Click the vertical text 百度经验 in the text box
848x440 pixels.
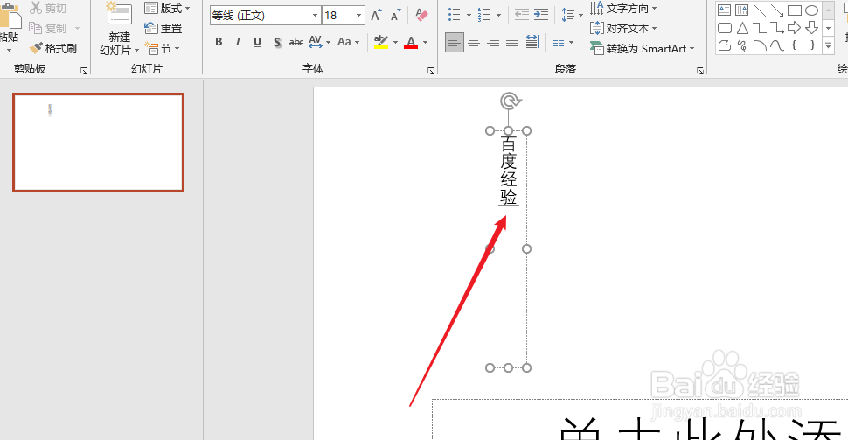pyautogui.click(x=509, y=171)
